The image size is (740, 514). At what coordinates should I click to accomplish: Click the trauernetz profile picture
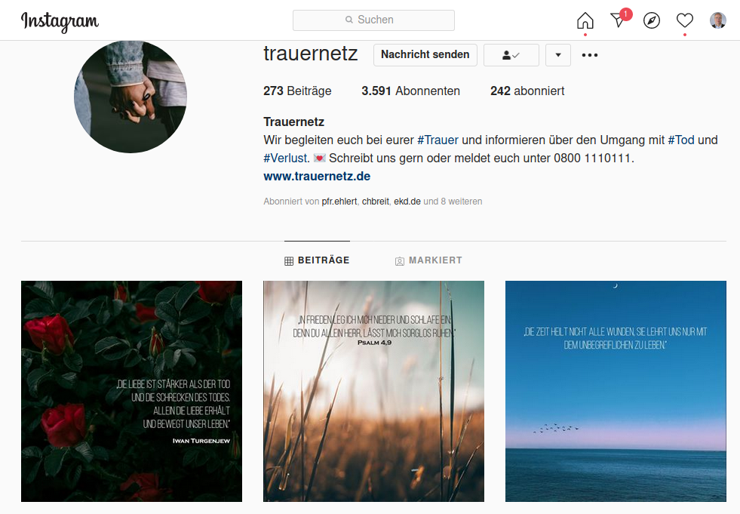click(x=130, y=97)
